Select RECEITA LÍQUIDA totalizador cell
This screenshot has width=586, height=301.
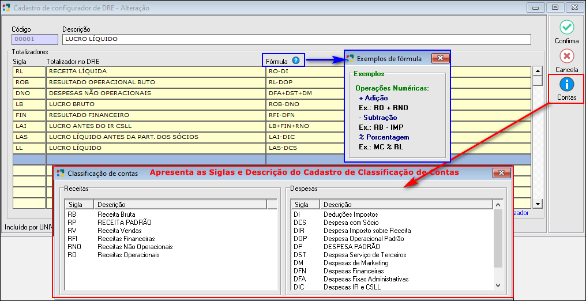coord(156,71)
